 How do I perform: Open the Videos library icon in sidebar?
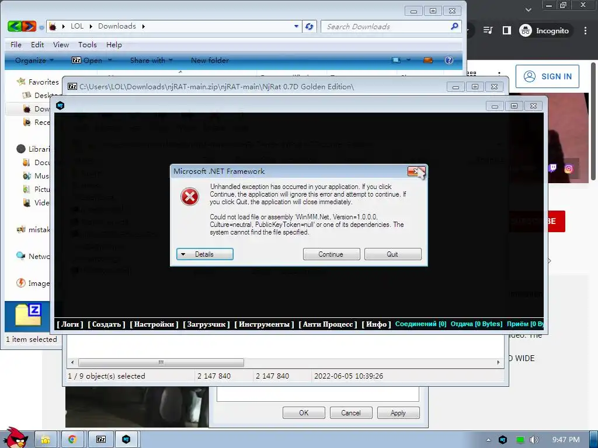click(x=27, y=202)
